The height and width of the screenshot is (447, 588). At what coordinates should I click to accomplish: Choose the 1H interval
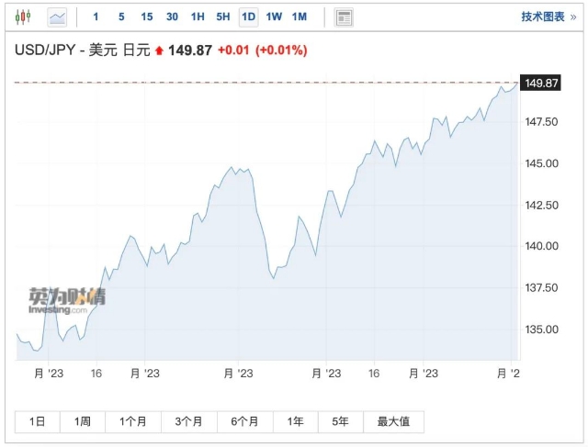tap(198, 17)
